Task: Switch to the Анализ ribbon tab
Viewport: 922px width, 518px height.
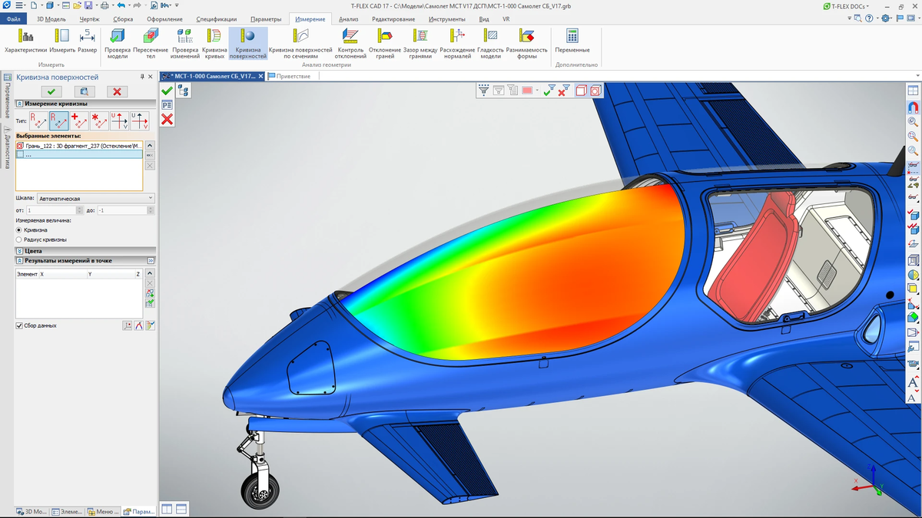Action: [349, 19]
